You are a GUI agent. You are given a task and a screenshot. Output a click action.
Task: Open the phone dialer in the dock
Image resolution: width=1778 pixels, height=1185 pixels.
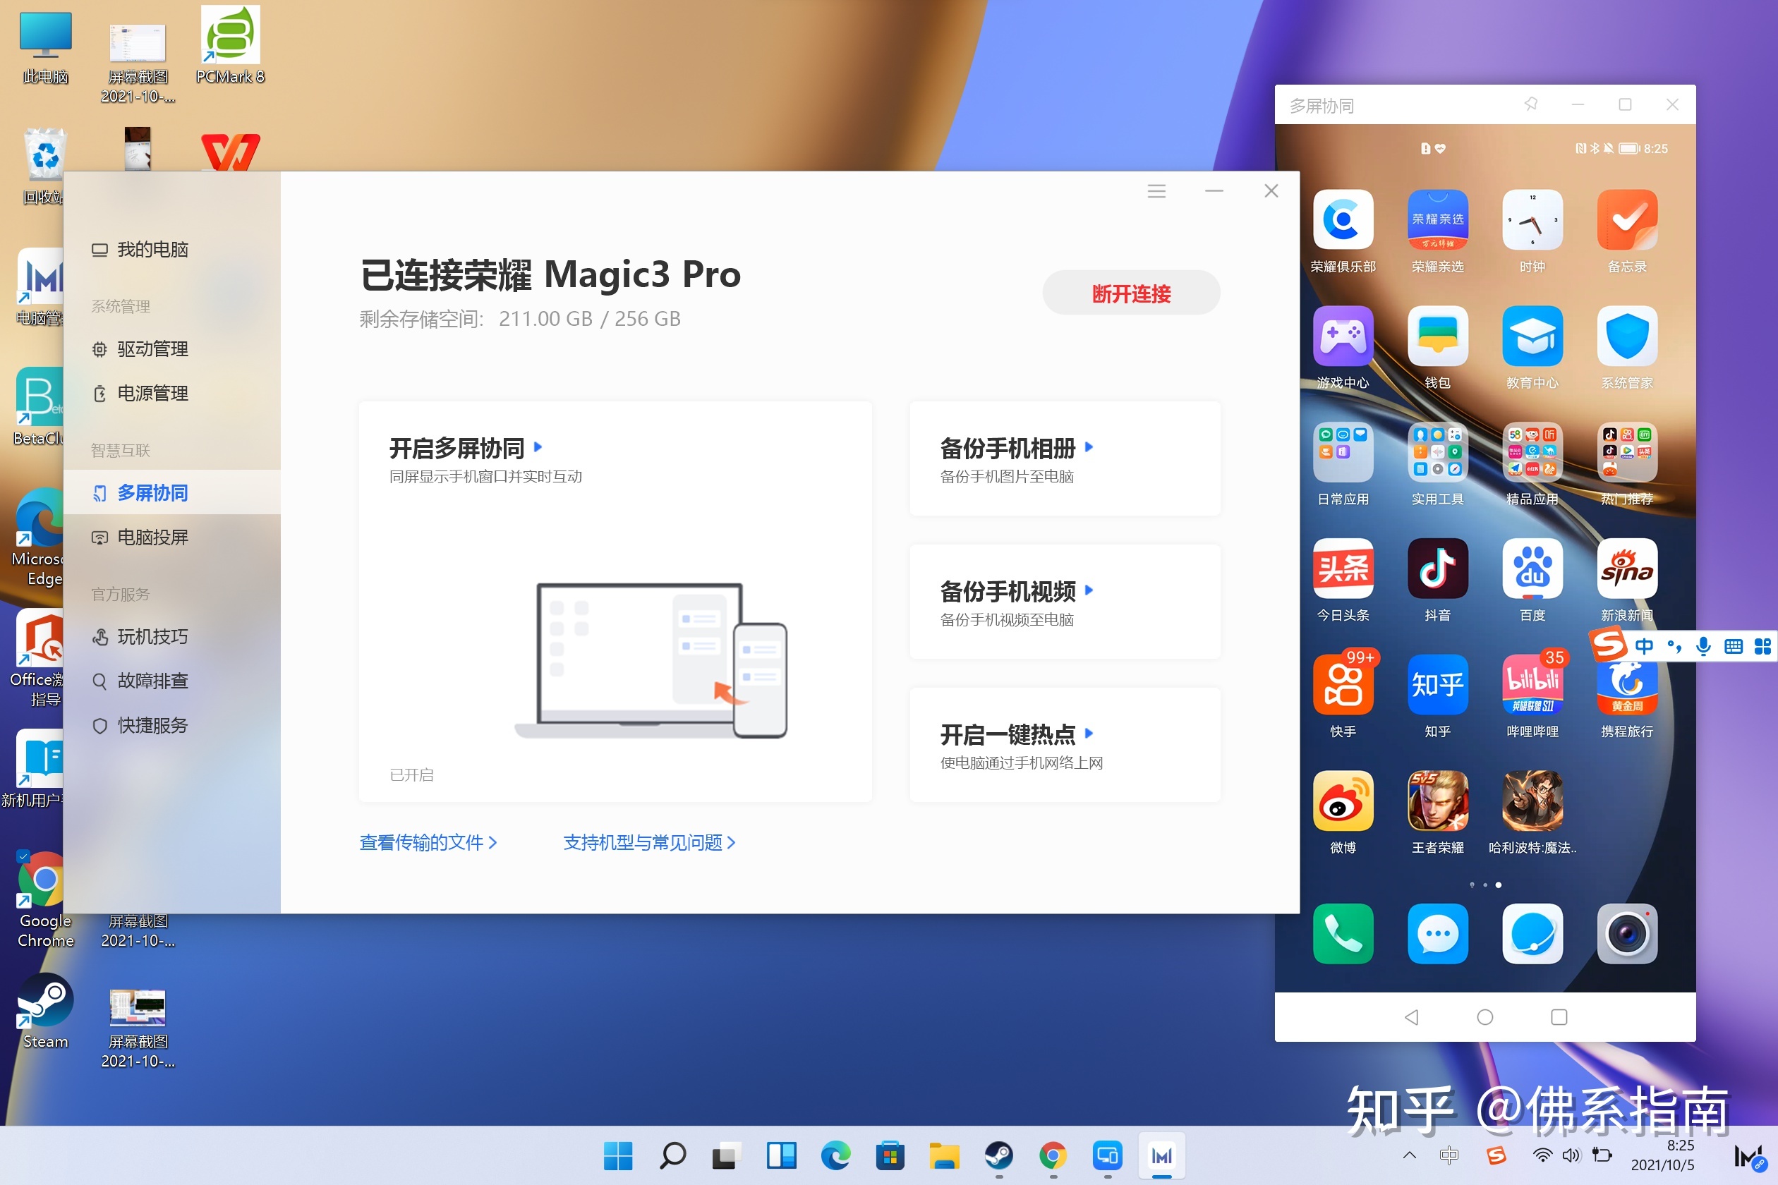[x=1343, y=934]
